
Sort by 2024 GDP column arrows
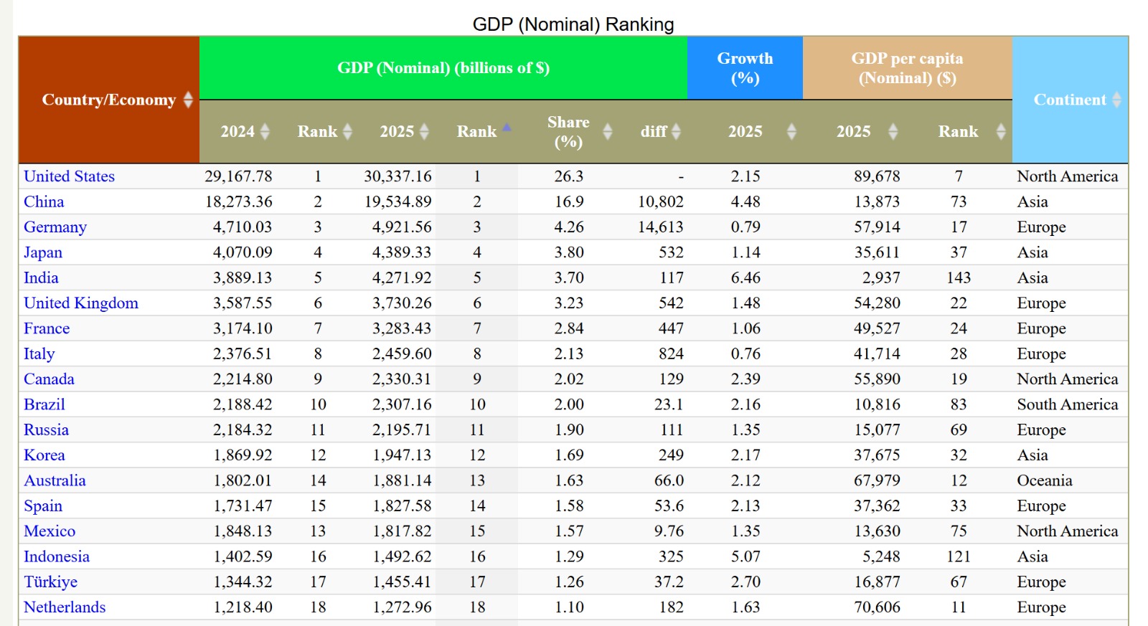pos(265,131)
